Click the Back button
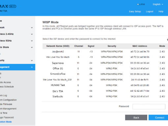Viewport: 168px width, 126px height. coord(136,117)
